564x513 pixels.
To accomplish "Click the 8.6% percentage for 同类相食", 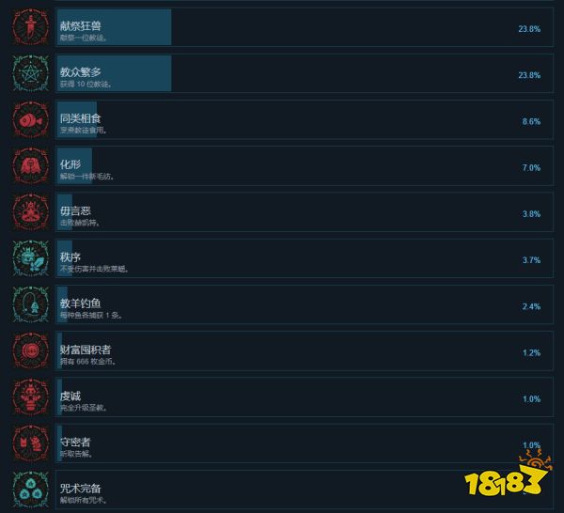I will coord(531,121).
